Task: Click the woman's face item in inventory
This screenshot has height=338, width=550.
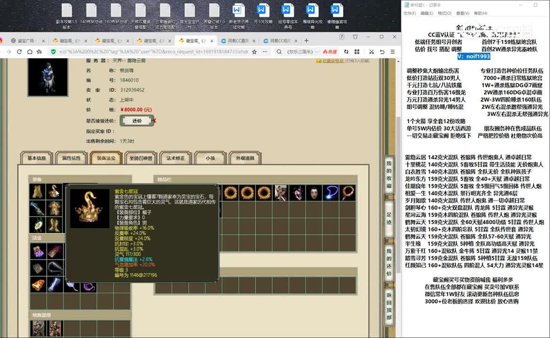Action: 314,193
